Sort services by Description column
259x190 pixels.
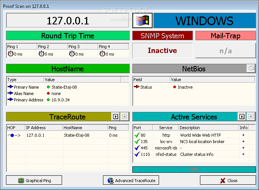pos(209,128)
